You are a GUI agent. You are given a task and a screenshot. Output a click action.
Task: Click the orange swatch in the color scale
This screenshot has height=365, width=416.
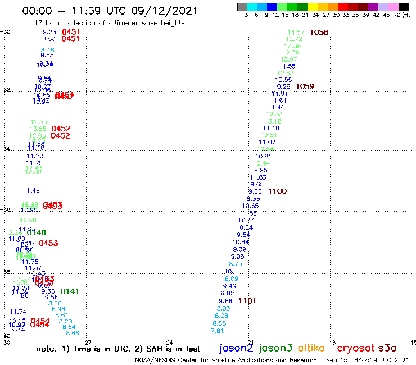click(333, 7)
